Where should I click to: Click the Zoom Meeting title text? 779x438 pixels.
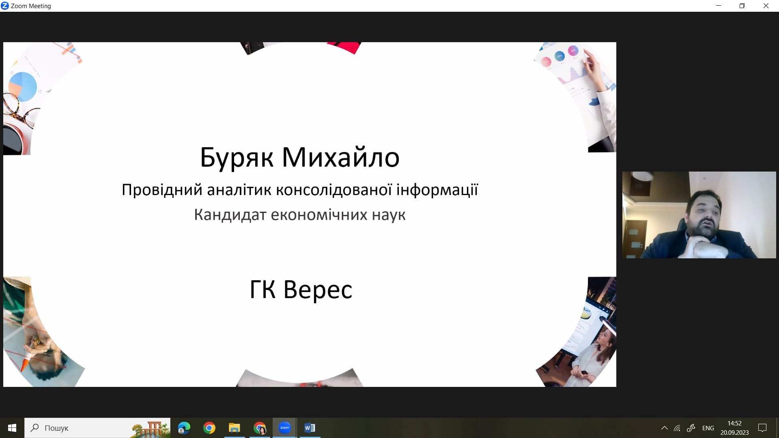tap(31, 6)
